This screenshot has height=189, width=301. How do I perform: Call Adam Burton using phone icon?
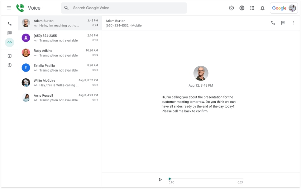click(x=273, y=23)
